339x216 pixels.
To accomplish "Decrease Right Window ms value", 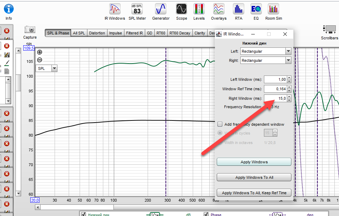I will tap(289, 100).
